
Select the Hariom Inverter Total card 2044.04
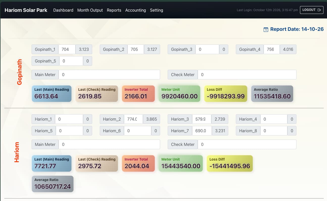138,163
